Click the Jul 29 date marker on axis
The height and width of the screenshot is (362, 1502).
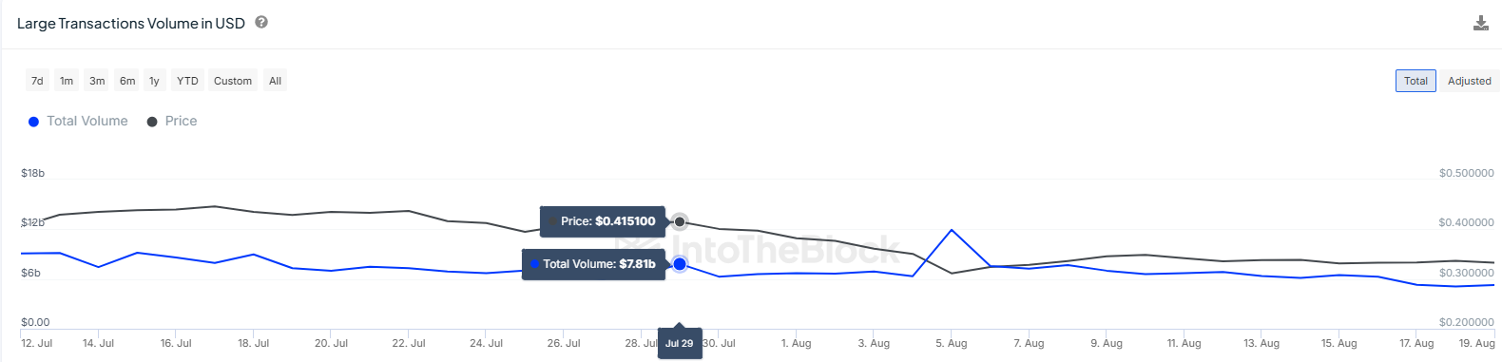pos(680,343)
